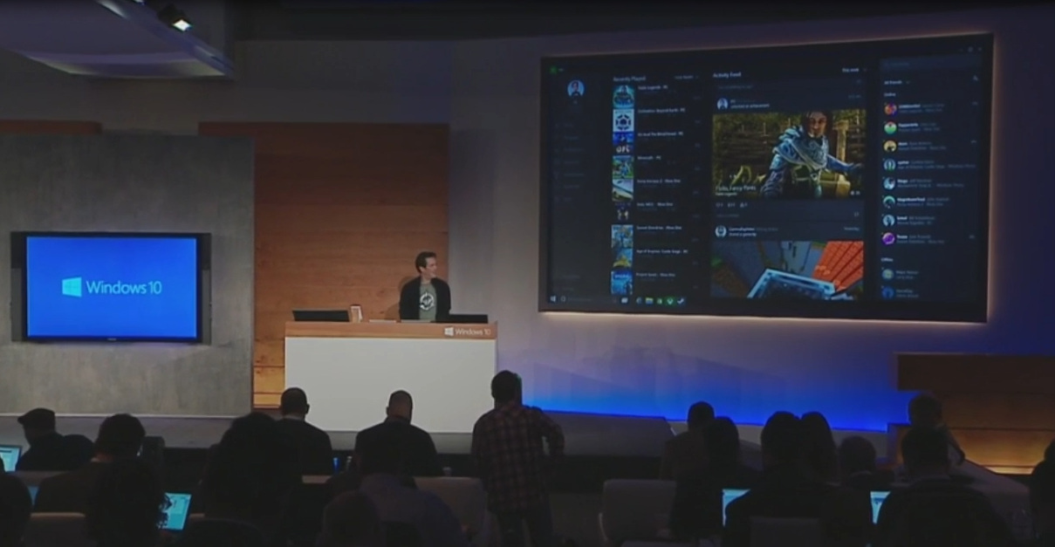
Task: Select the first online friend's avatar
Action: coord(889,109)
